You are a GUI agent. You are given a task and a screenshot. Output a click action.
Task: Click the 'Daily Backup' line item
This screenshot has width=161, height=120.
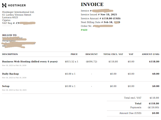point(10,74)
